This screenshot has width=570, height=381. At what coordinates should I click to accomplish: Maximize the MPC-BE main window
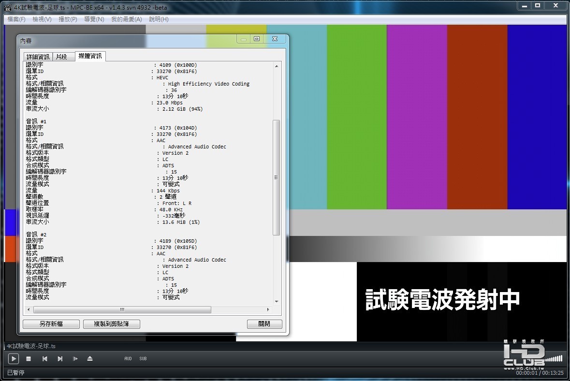[538, 5]
